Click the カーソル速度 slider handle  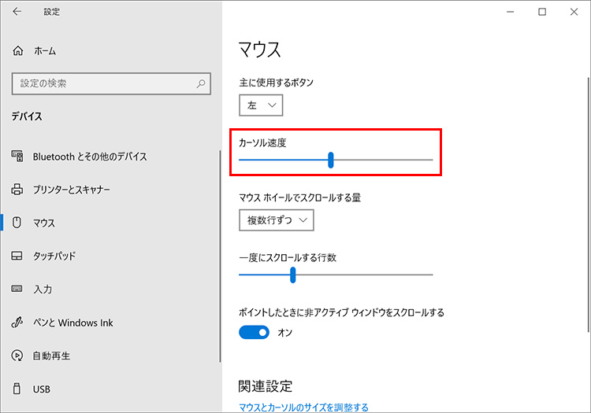[331, 160]
